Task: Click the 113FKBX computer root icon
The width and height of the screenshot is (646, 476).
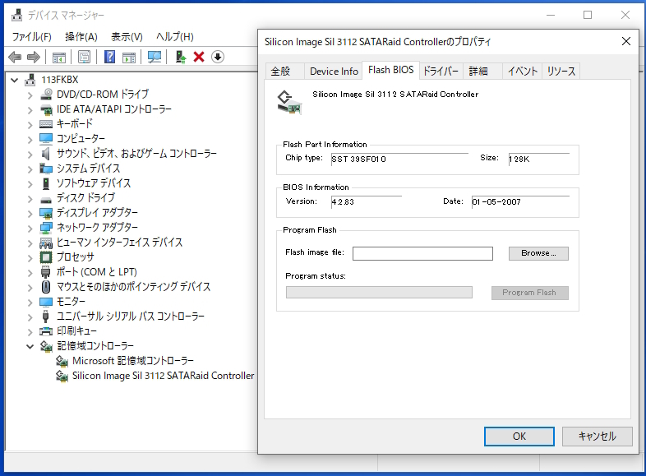Action: [30, 80]
